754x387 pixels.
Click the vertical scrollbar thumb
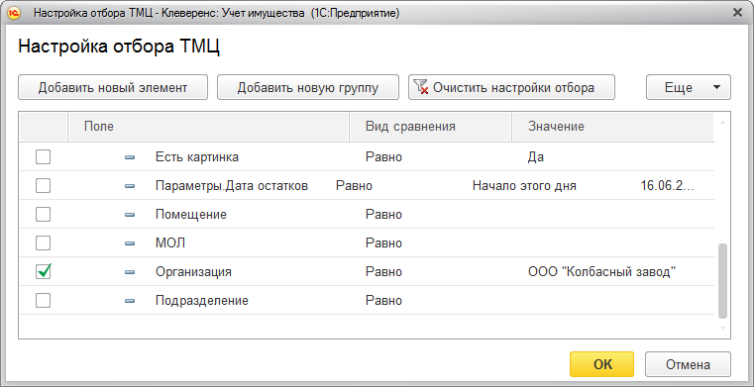[722, 281]
